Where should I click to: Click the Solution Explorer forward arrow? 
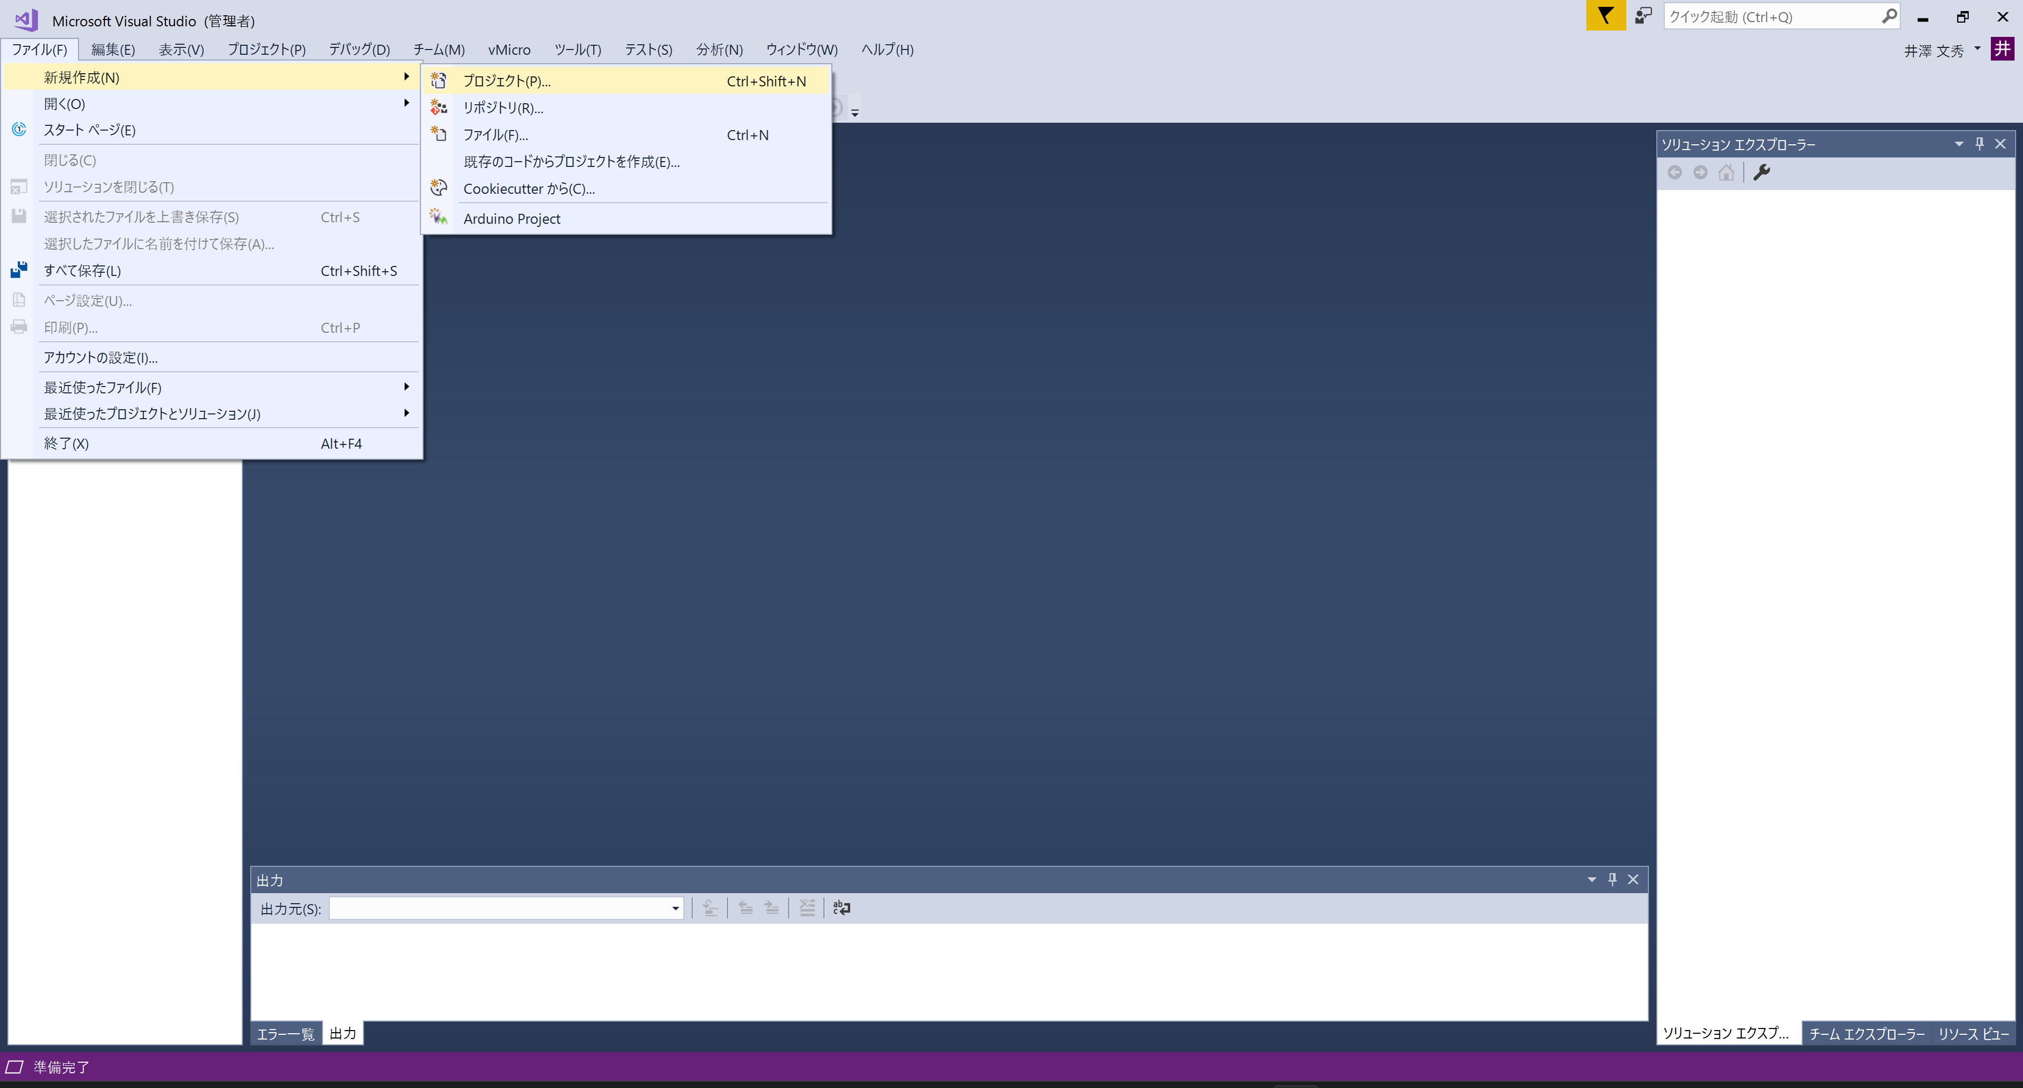(1700, 172)
